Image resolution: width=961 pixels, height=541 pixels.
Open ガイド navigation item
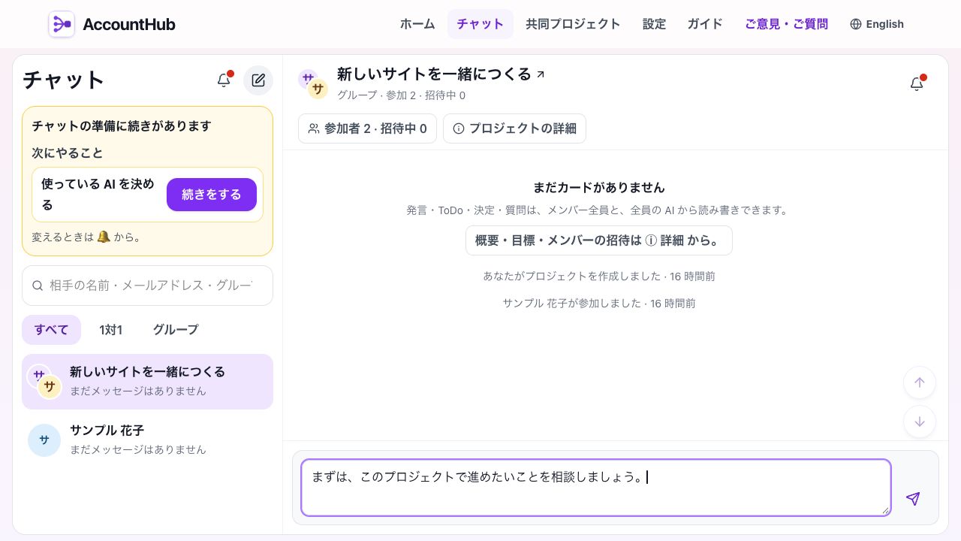705,24
